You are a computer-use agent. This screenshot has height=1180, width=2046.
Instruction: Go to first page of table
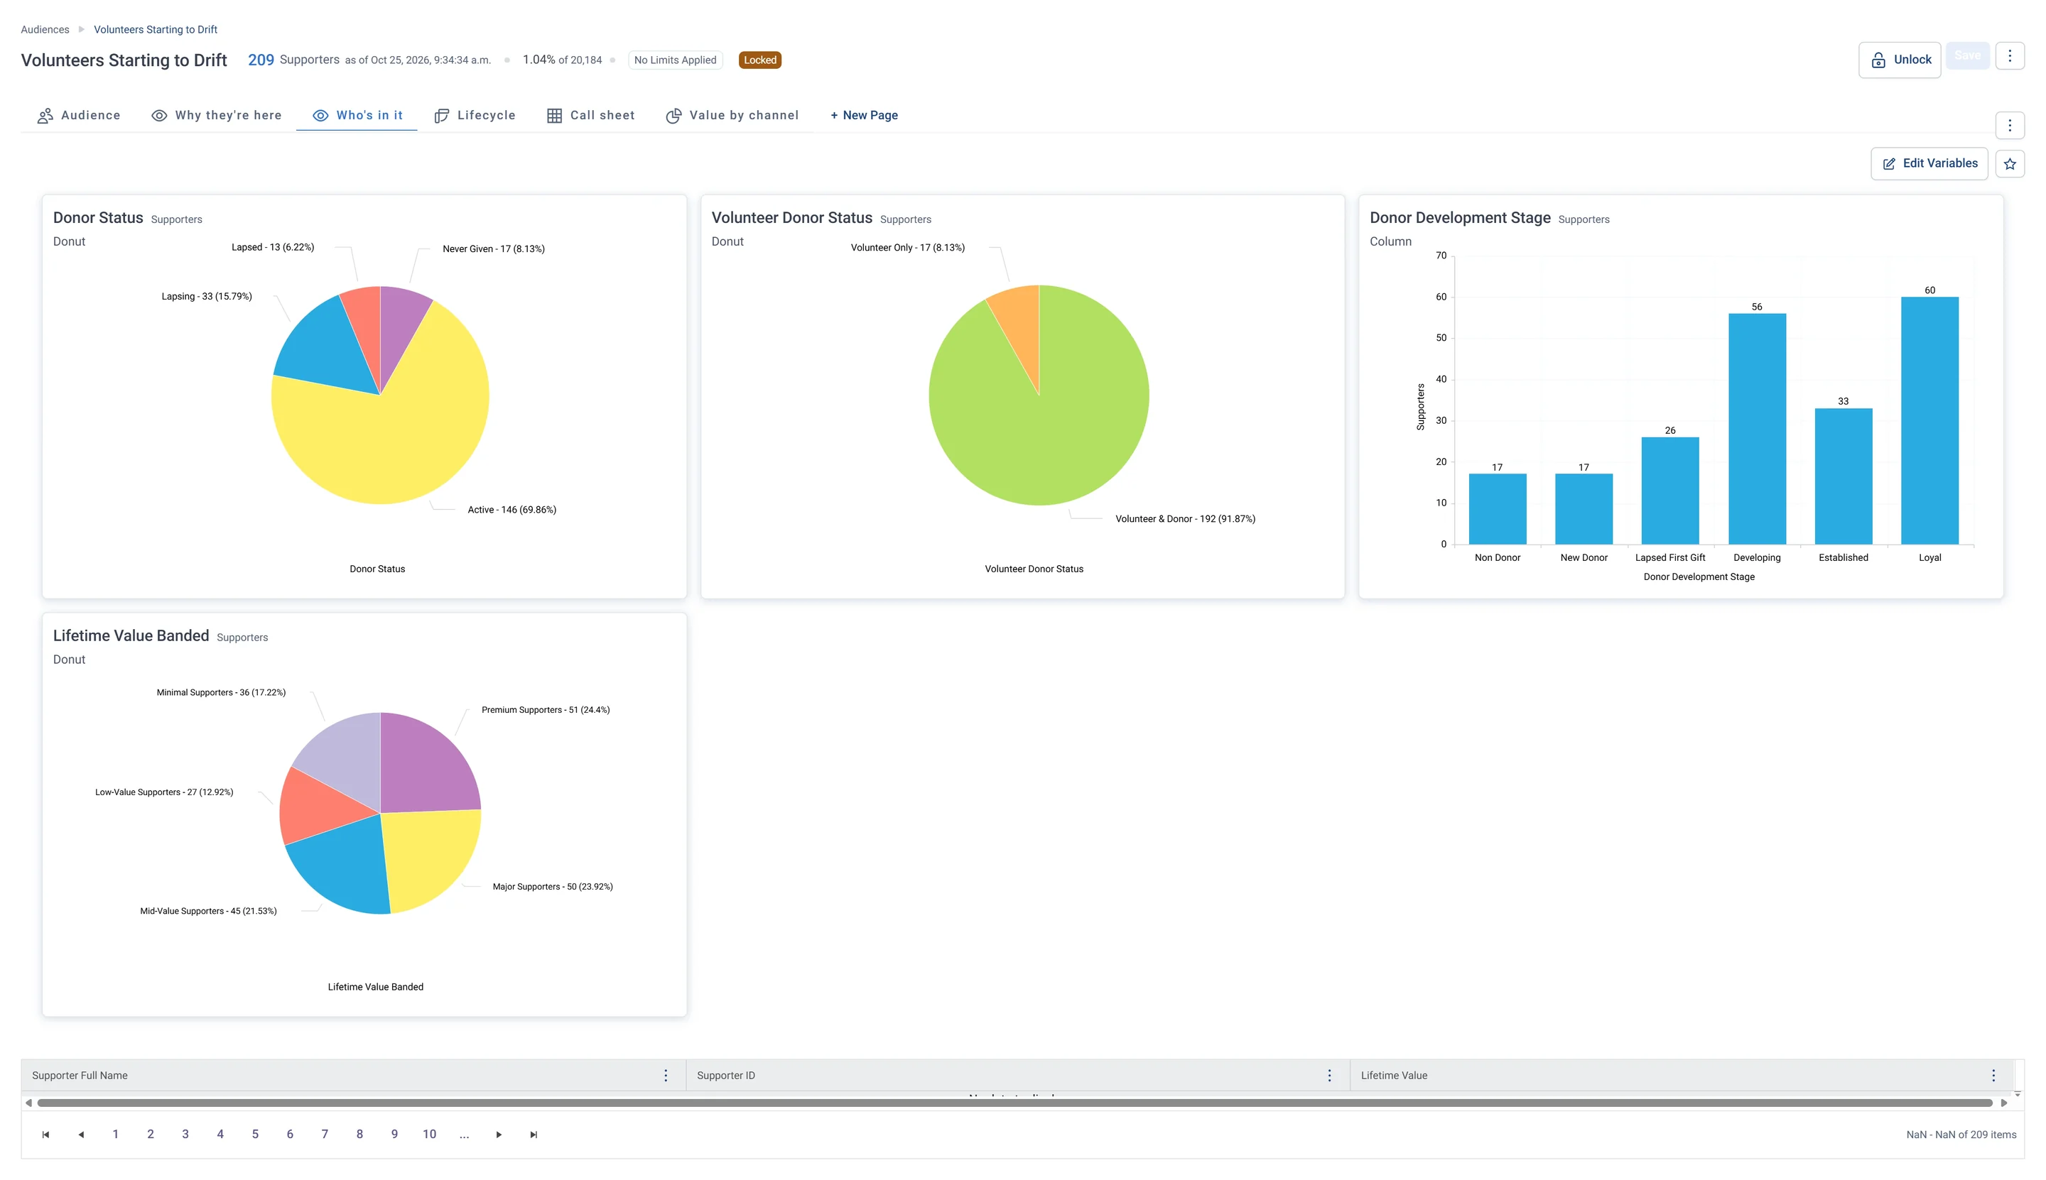point(45,1135)
